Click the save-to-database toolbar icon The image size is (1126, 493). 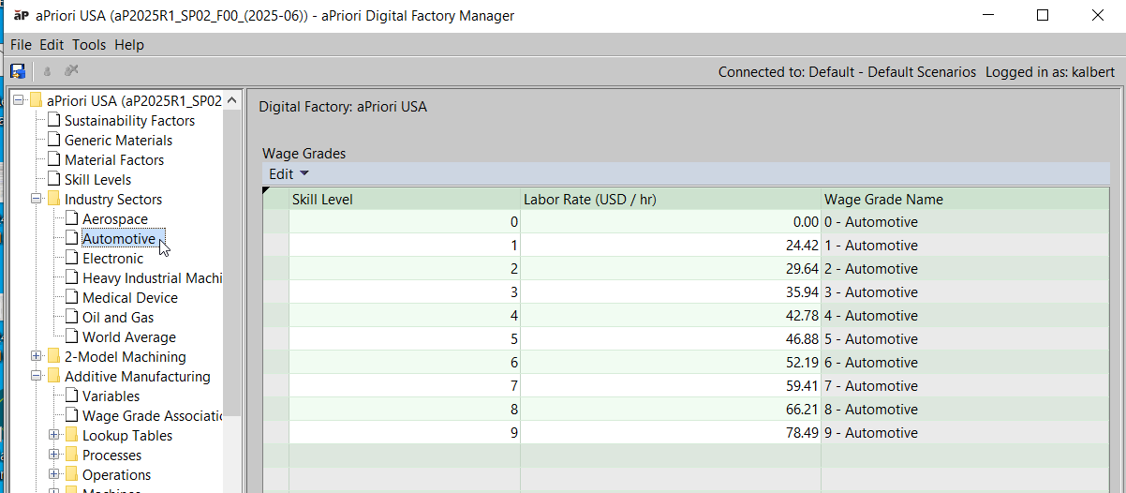pos(18,71)
